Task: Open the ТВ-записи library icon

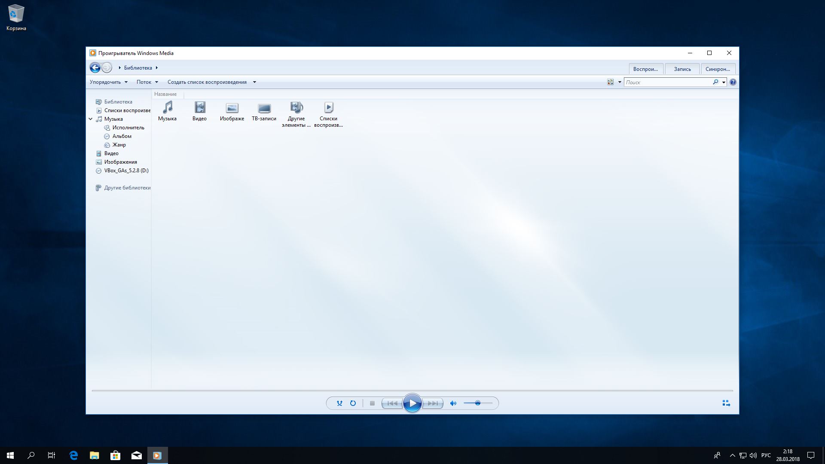Action: [264, 111]
